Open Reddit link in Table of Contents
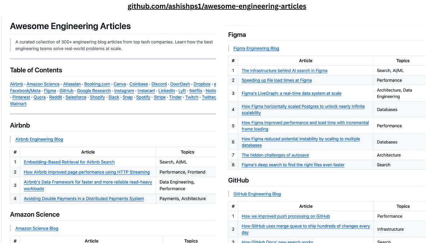This screenshot has width=432, height=243. (55, 97)
